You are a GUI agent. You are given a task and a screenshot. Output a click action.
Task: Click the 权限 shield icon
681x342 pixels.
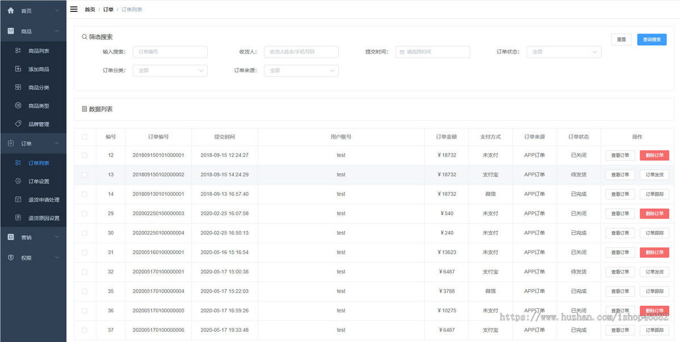coord(11,257)
